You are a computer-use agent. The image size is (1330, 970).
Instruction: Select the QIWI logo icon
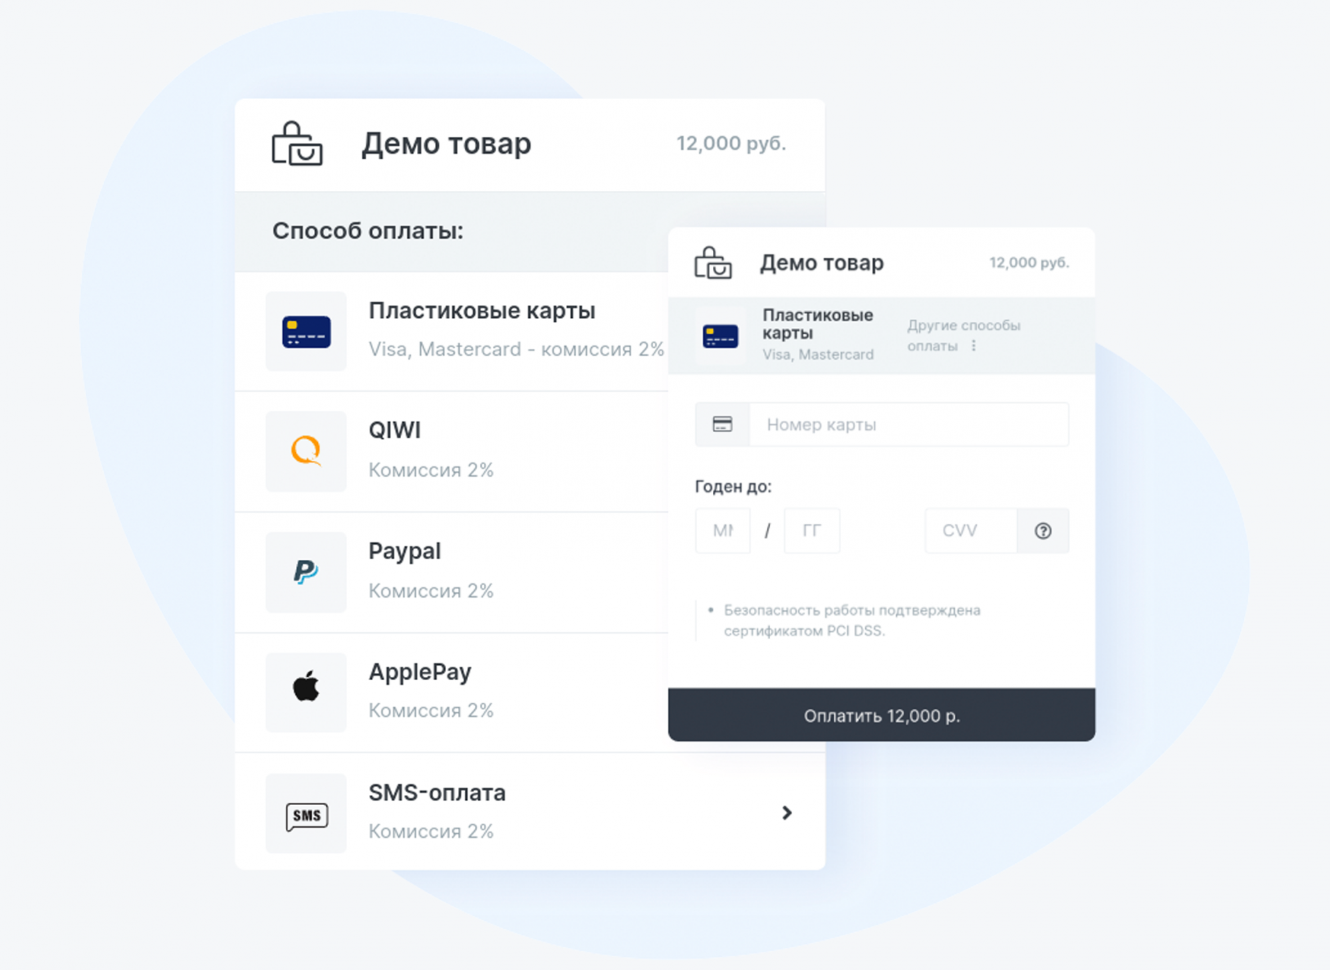click(x=306, y=451)
